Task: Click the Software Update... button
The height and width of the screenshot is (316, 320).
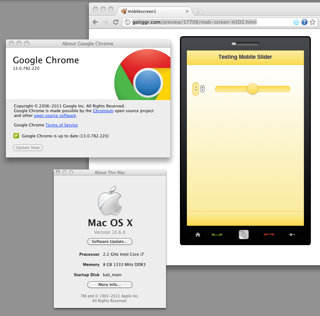Action: pos(110,241)
